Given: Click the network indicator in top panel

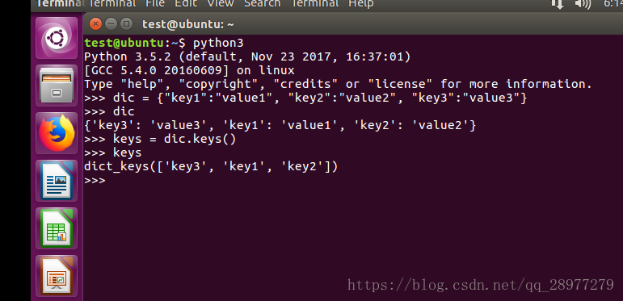Looking at the screenshot, I should click(x=558, y=4).
